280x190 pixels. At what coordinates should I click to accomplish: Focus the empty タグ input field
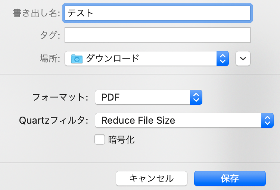[157, 35]
